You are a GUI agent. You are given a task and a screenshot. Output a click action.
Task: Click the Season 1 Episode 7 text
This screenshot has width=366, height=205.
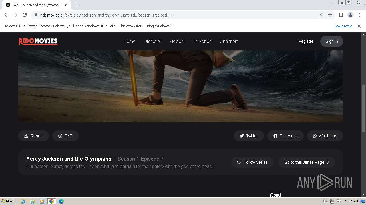click(x=140, y=159)
